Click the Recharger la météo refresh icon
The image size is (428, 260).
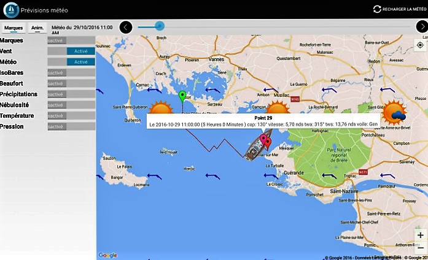tap(377, 9)
